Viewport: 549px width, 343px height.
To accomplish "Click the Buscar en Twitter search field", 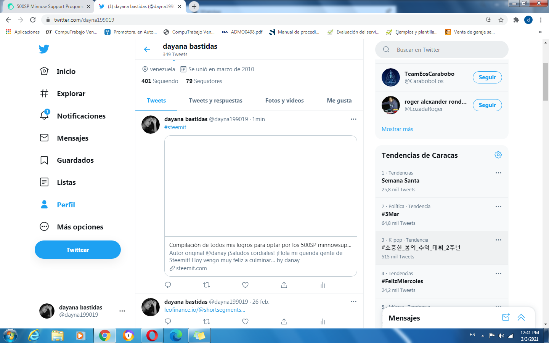I will click(442, 50).
